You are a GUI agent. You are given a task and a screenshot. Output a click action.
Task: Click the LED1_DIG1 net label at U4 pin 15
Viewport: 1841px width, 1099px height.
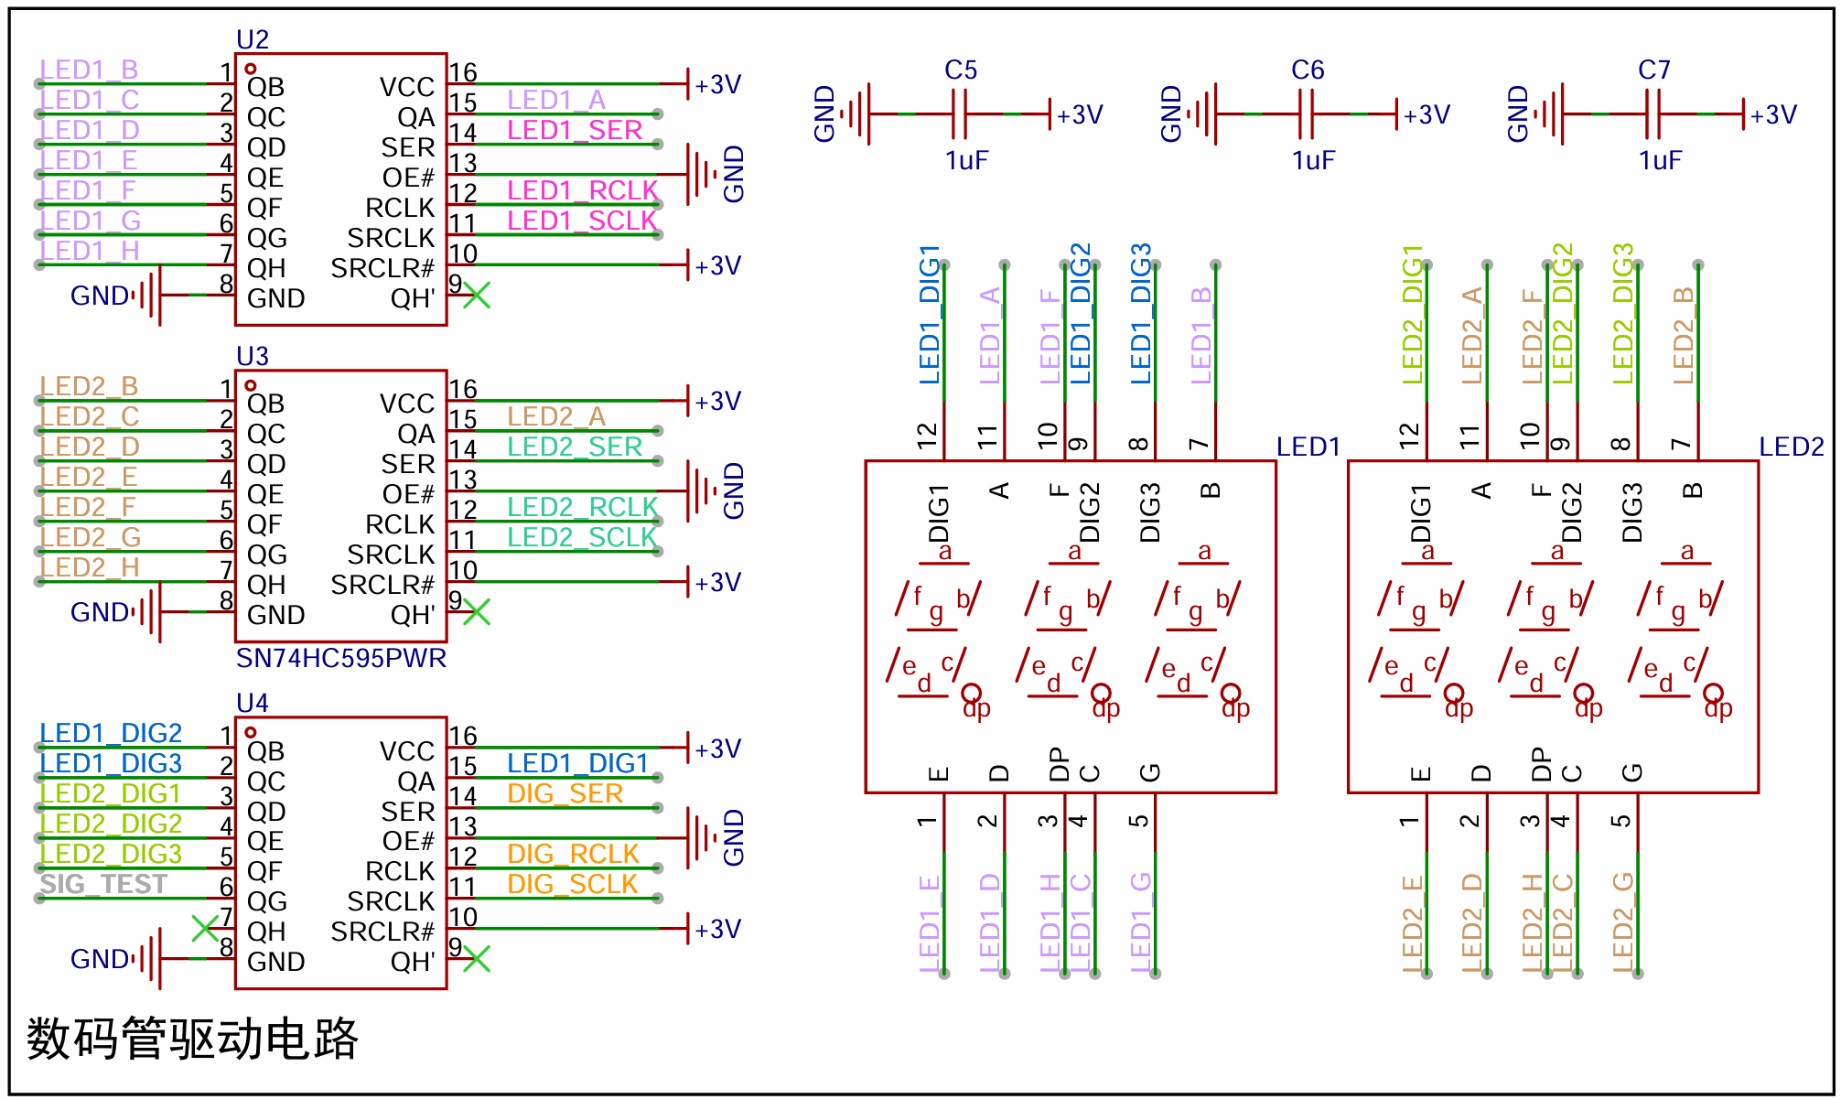tap(577, 763)
